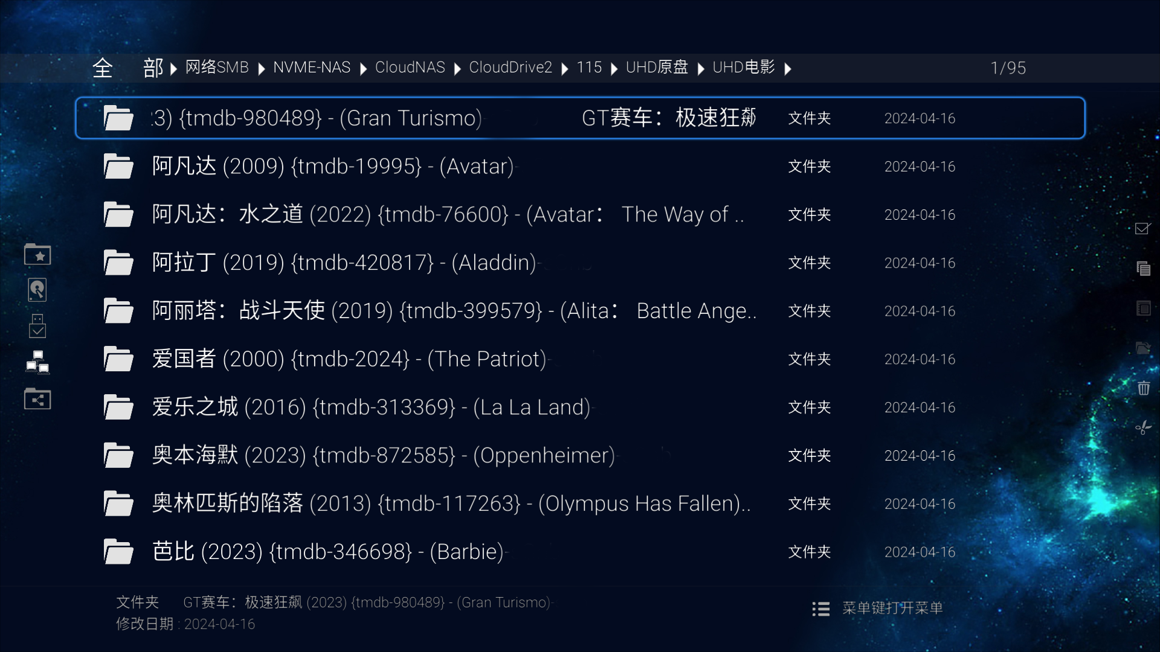Navigate to NVME-NAS in breadcrumb

coord(311,68)
